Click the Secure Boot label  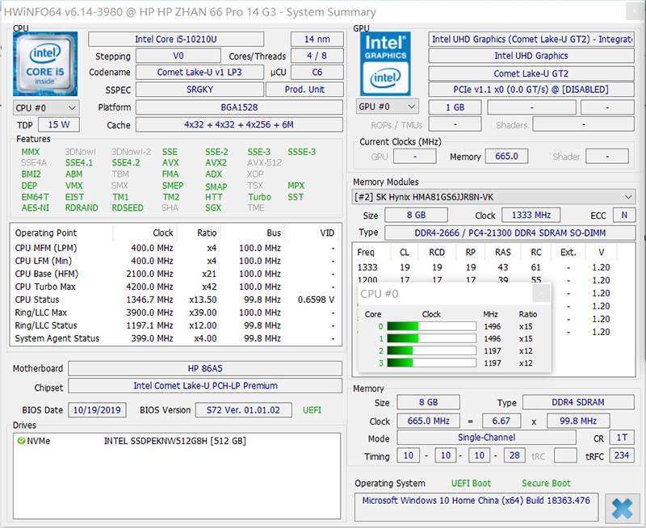pyautogui.click(x=546, y=483)
